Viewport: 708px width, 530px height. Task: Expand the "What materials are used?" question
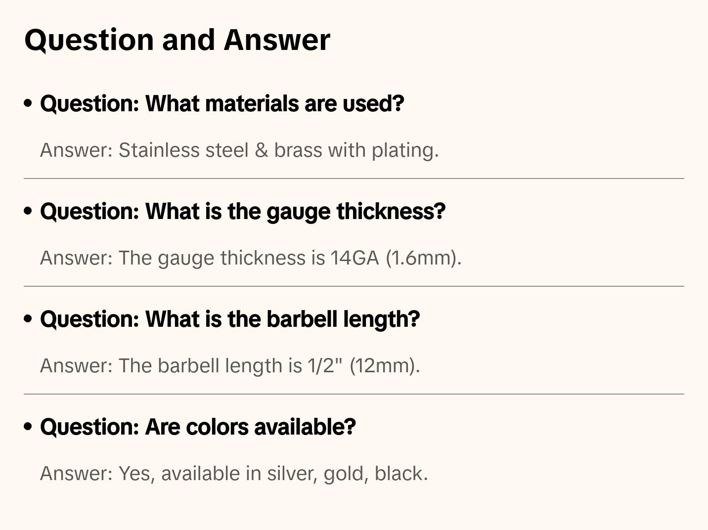coord(222,104)
